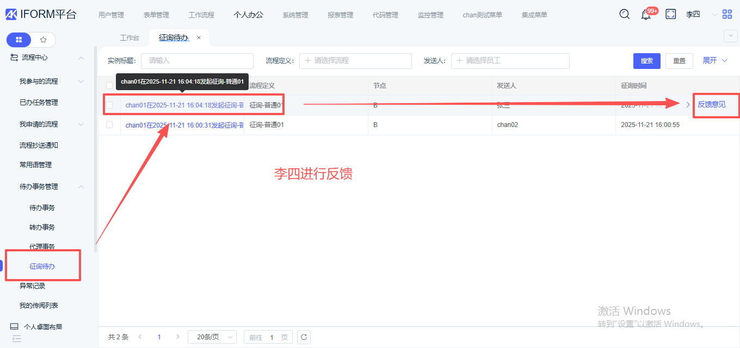
Task: Switch to the 工作台 tab
Action: pos(129,38)
